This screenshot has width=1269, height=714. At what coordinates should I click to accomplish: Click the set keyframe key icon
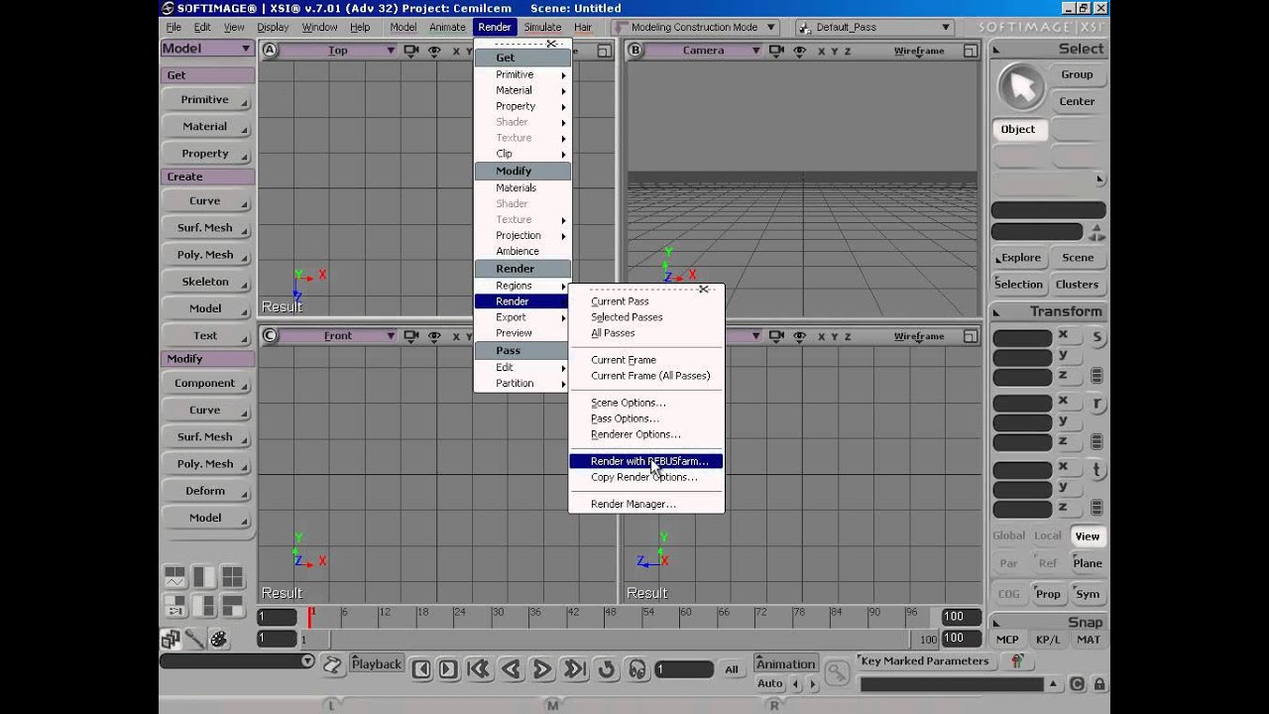(838, 672)
